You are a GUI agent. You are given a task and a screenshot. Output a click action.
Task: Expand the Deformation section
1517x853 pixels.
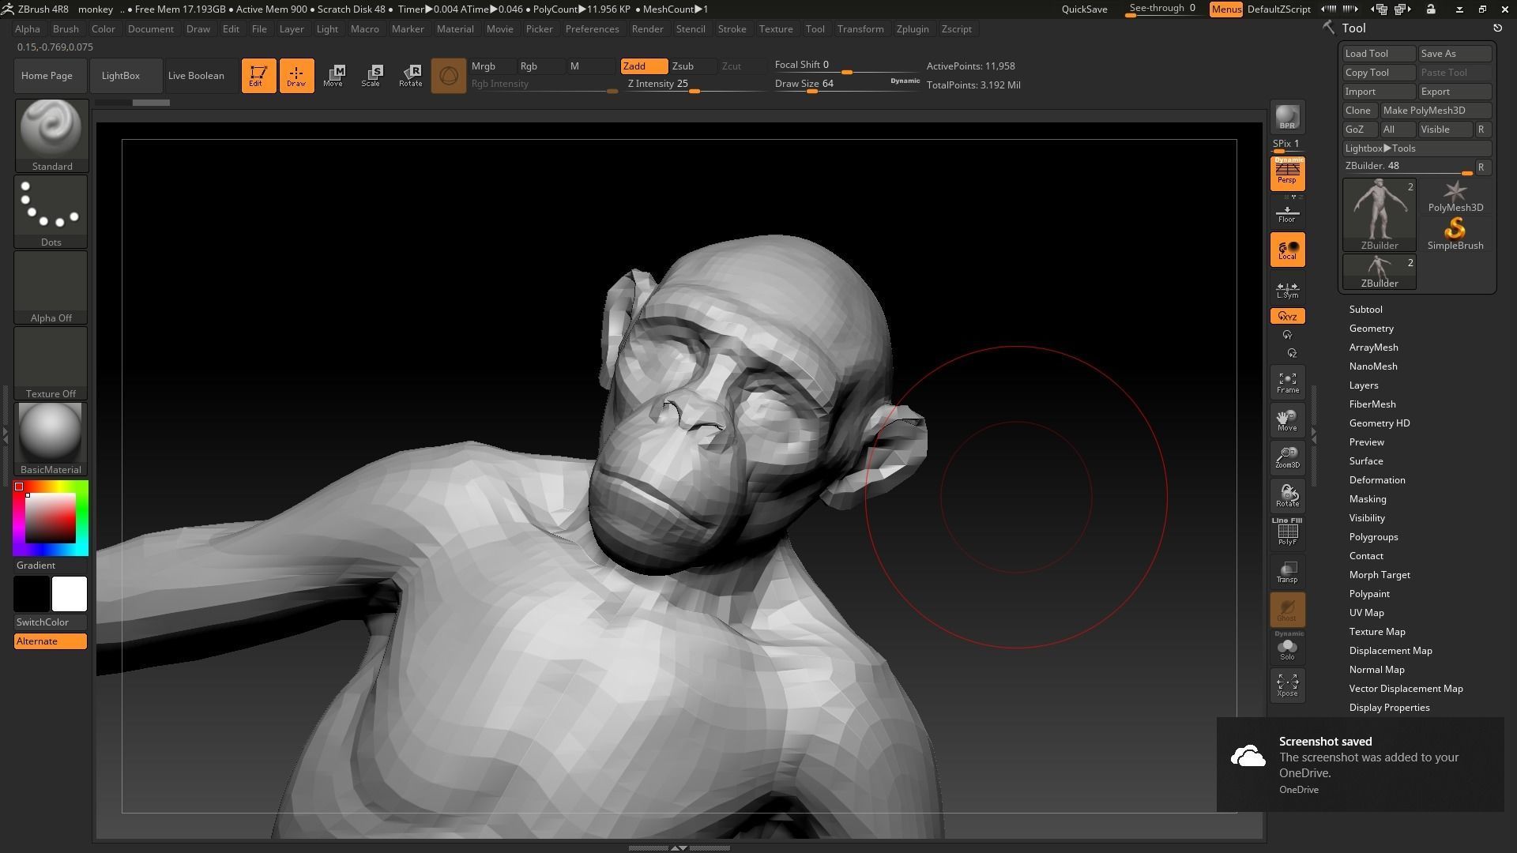(x=1376, y=480)
